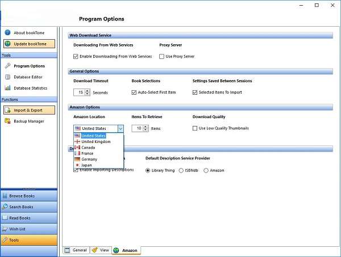The height and width of the screenshot is (257, 341).
Task: Switch to the View tab
Action: click(x=101, y=250)
